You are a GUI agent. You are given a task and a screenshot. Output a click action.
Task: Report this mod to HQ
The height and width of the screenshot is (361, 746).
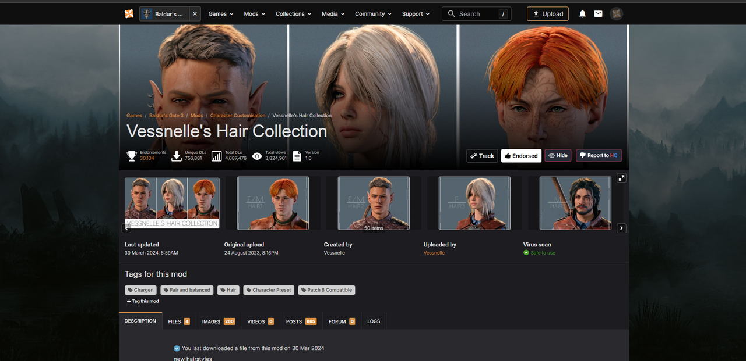pos(599,156)
